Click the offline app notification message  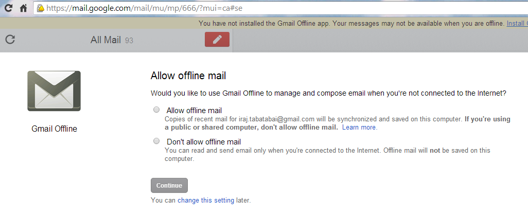[351, 23]
